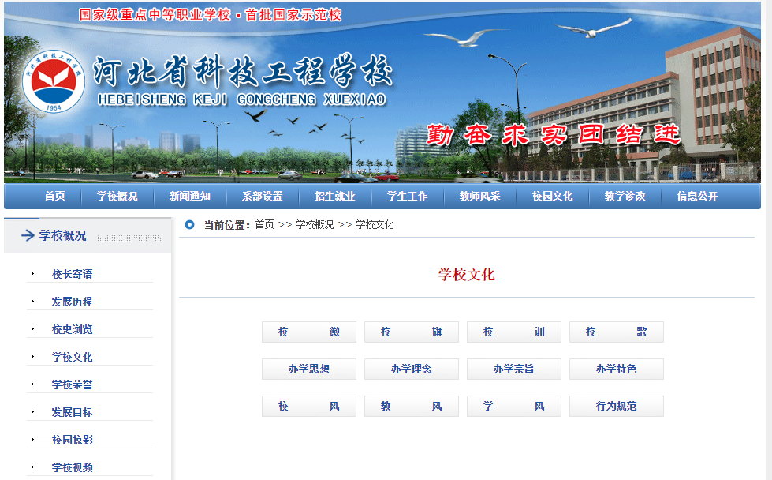The image size is (772, 480).
Task: Open 校园文化 navigation menu
Action: tap(553, 196)
